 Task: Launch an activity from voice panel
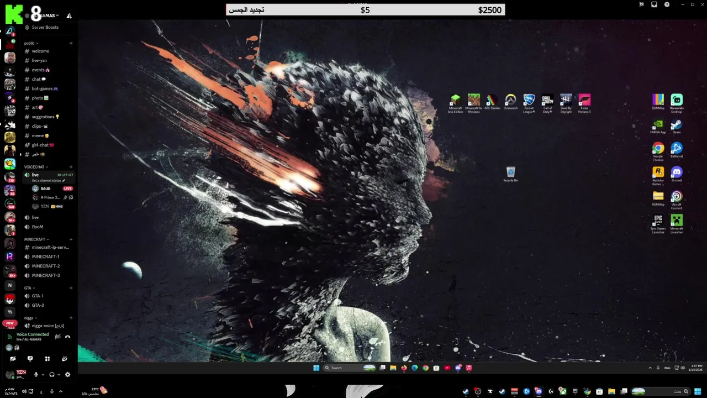48,359
